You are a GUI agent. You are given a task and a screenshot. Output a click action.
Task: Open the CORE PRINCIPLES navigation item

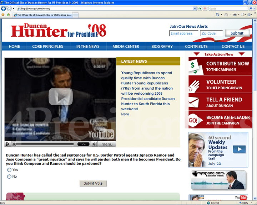[47, 46]
